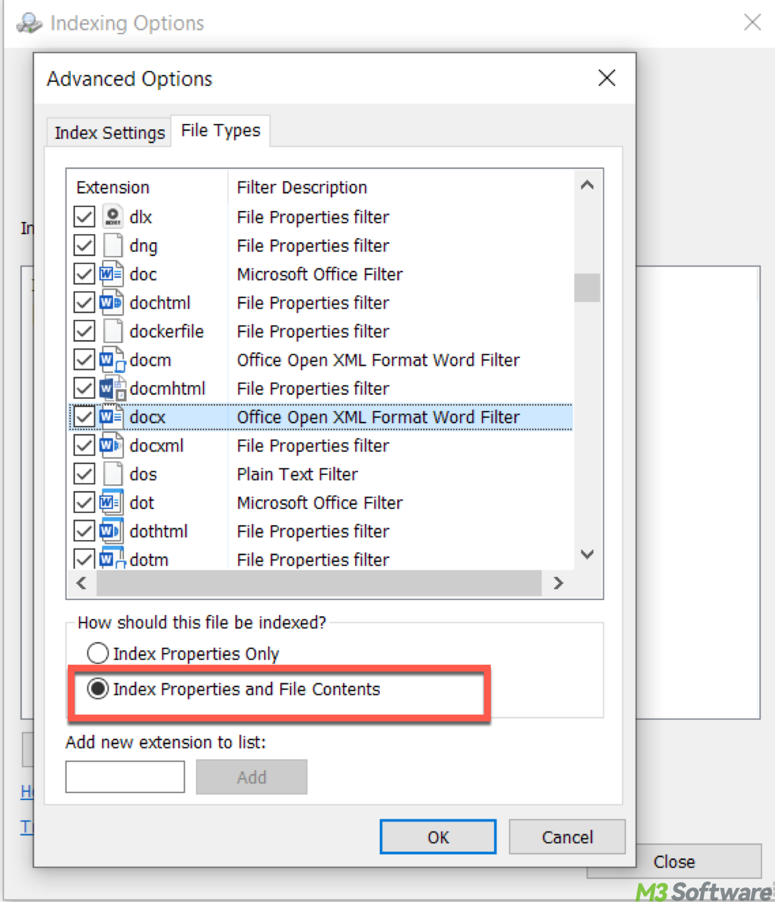This screenshot has height=902, width=775.
Task: Switch to the File Types tab
Action: pos(220,130)
